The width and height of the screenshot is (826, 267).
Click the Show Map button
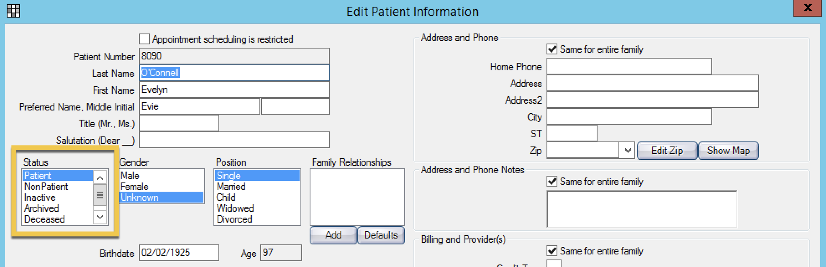pos(729,151)
